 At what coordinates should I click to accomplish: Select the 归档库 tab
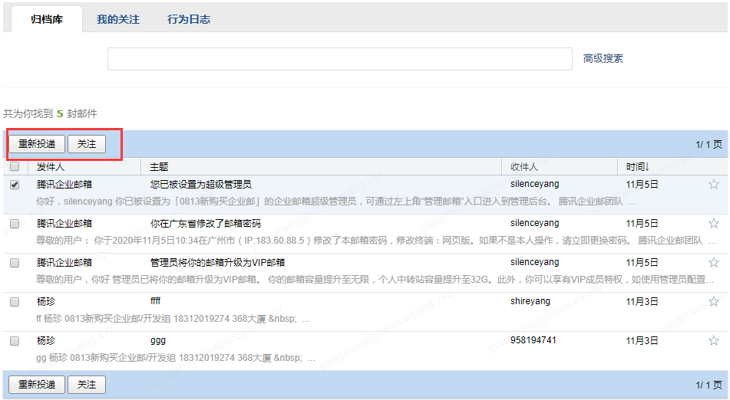click(47, 19)
